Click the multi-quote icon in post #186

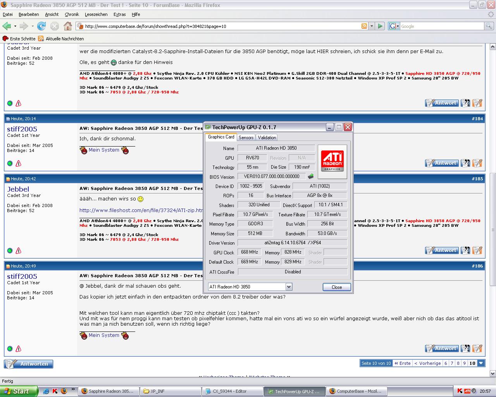tap(465, 349)
